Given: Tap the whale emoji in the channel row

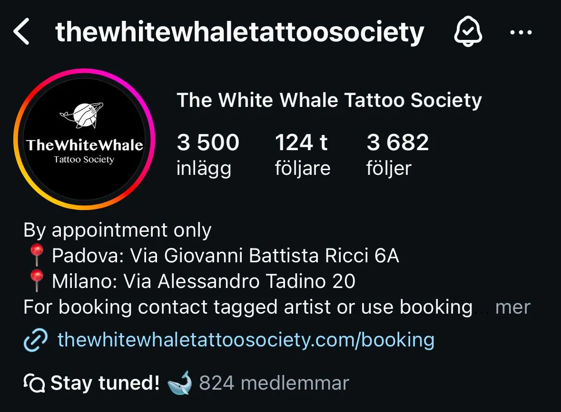Looking at the screenshot, I should pos(179,383).
